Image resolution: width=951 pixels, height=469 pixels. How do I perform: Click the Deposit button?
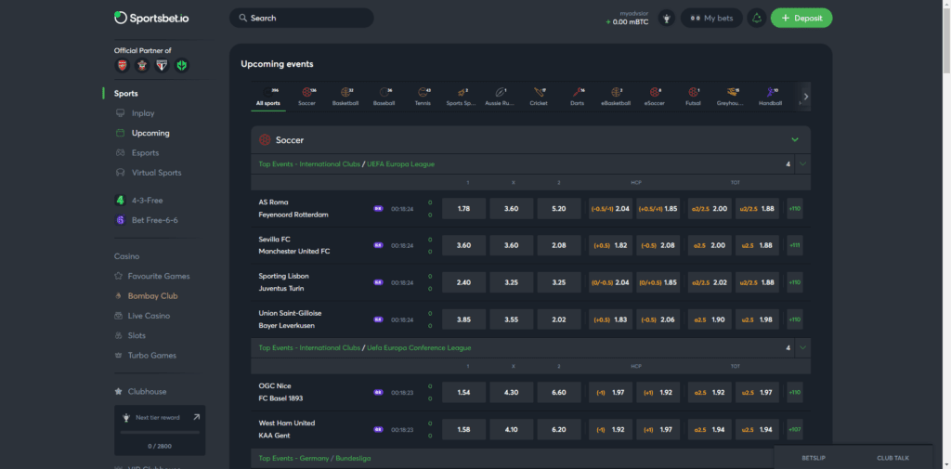point(801,19)
